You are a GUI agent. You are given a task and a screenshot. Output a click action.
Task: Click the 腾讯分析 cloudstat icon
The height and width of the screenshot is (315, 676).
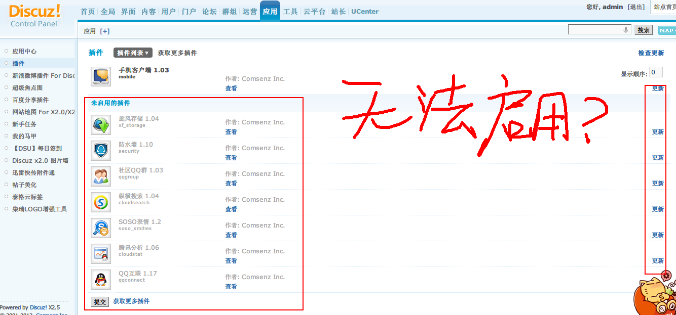point(101,254)
